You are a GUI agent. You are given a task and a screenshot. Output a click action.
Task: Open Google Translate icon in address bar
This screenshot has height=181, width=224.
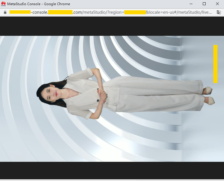click(219, 12)
